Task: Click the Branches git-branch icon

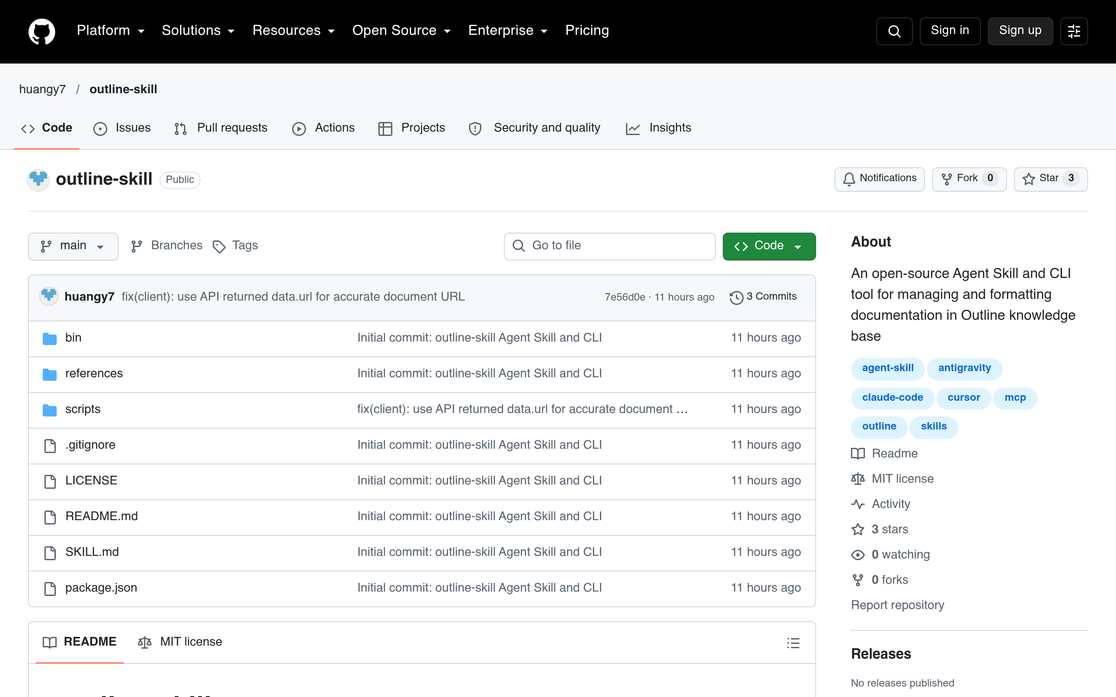Action: pyautogui.click(x=136, y=247)
